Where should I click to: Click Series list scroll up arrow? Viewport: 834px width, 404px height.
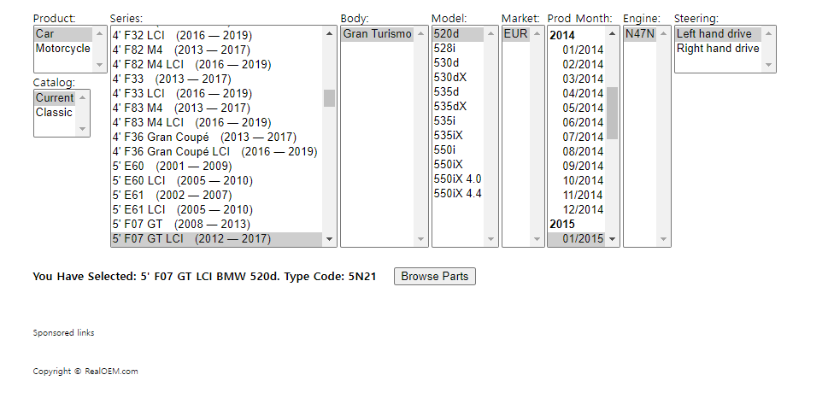click(329, 33)
